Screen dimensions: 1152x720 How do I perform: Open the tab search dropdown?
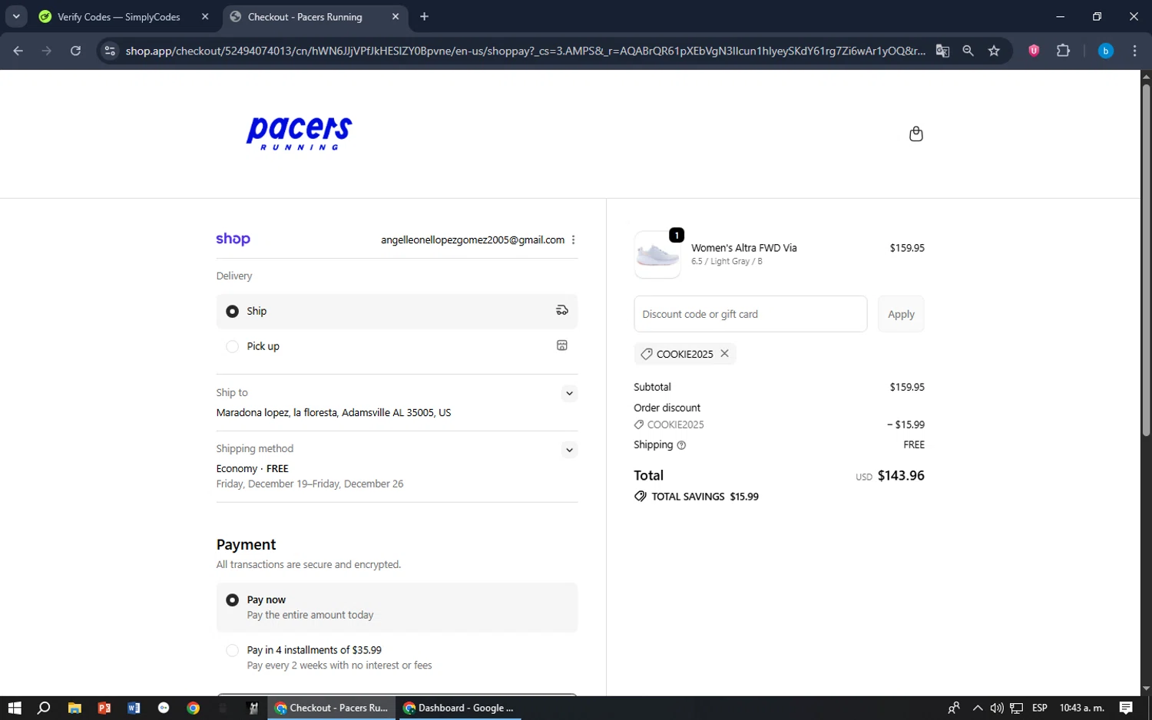(16, 17)
